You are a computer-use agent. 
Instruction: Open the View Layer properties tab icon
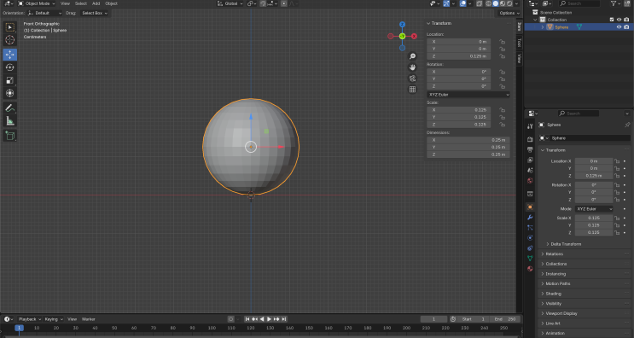530,160
